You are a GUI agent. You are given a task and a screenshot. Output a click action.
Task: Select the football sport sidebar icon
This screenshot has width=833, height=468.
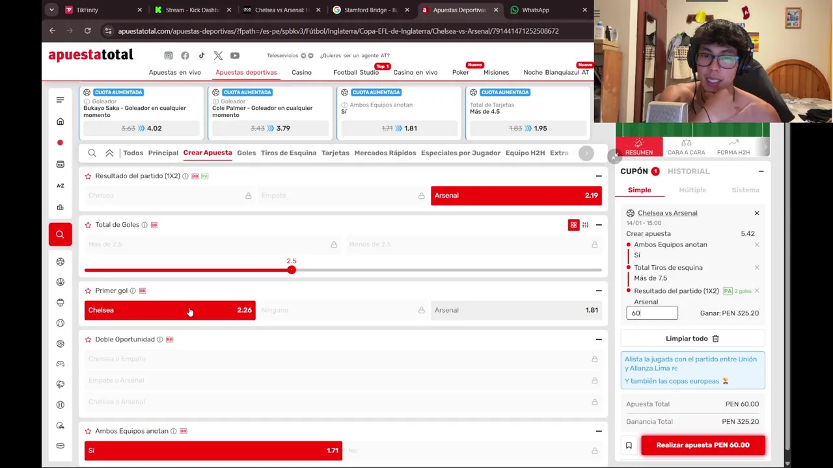point(60,261)
